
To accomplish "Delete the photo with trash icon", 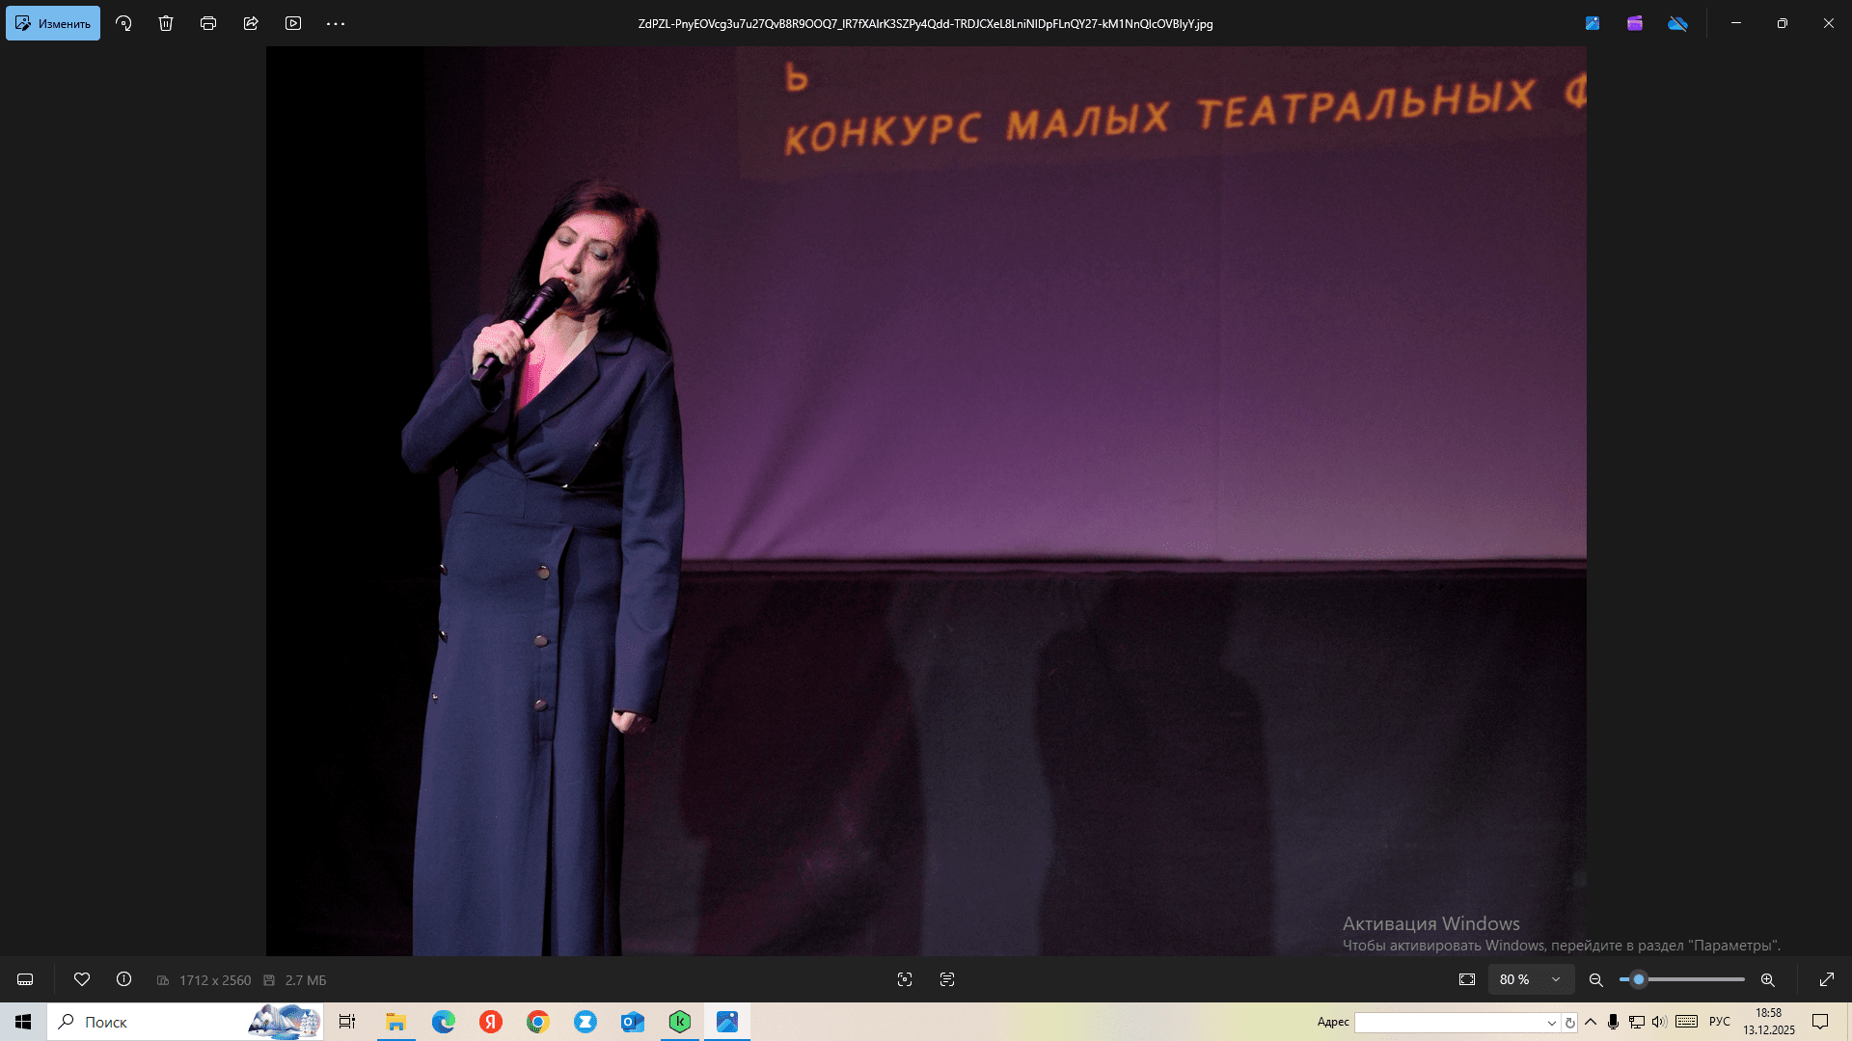I will pos(166,23).
